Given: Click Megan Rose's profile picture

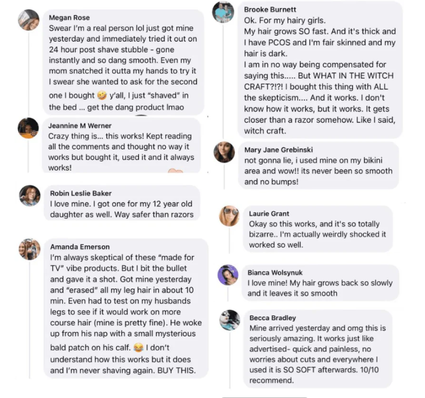Looking at the screenshot, I should 29,20.
